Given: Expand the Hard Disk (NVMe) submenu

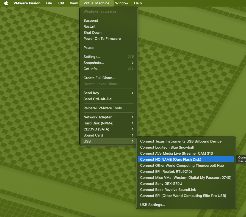Looking at the screenshot, I should [109, 123].
